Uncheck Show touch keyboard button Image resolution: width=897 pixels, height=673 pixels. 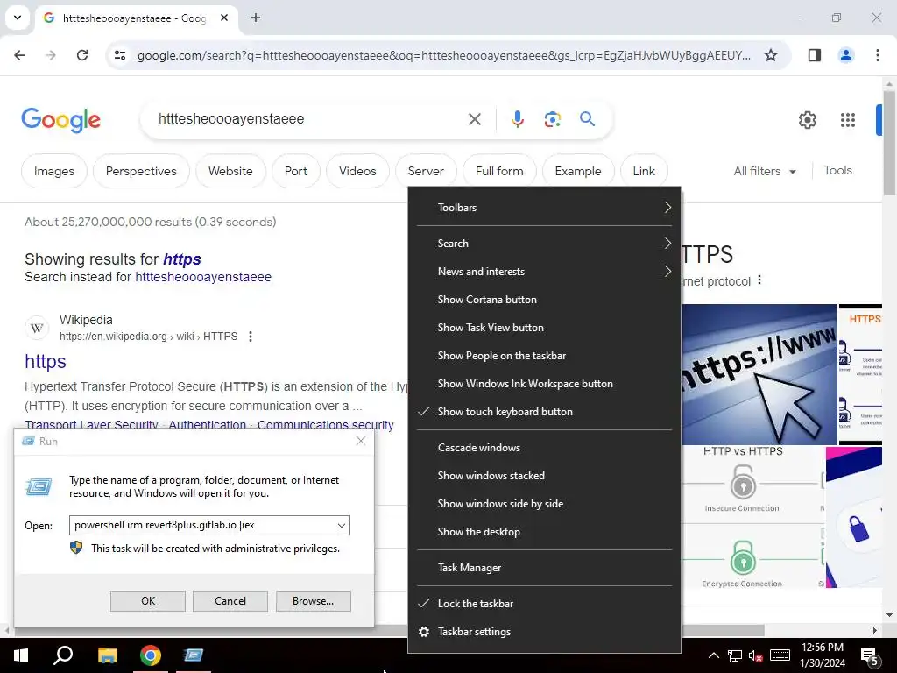544,412
